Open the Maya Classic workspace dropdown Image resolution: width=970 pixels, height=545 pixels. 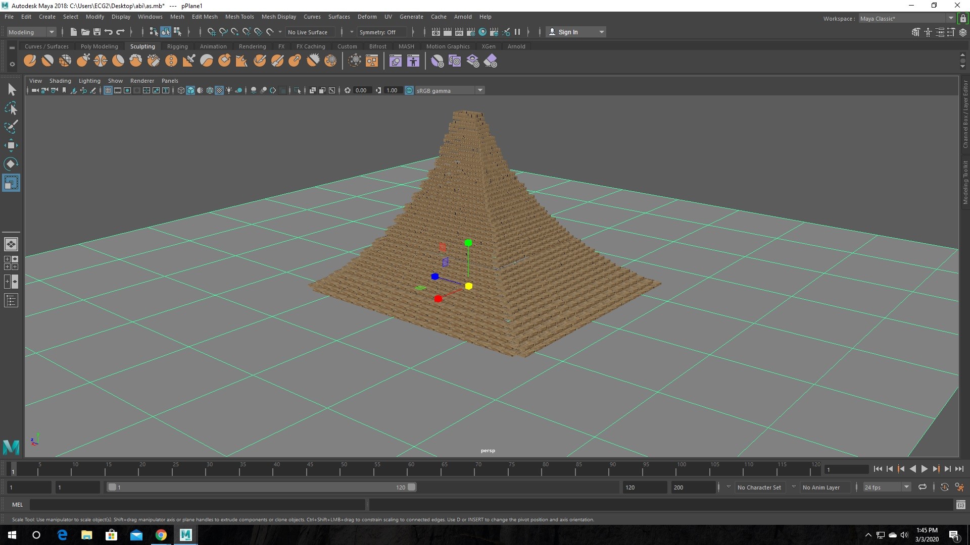(949, 18)
